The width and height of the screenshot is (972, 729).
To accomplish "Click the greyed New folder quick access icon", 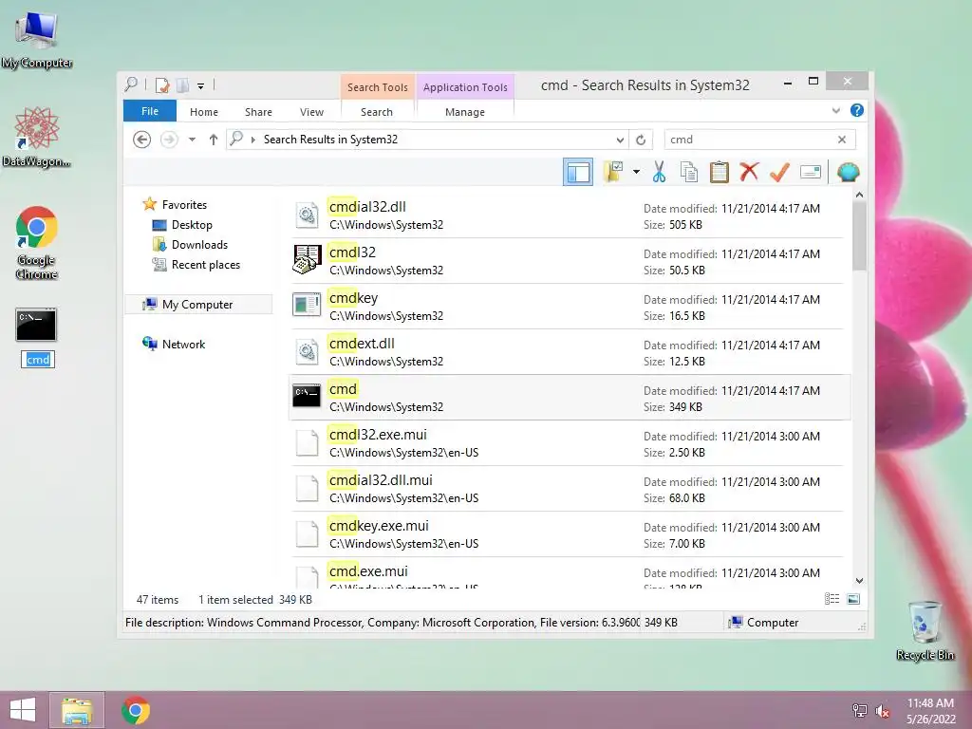I will [x=182, y=84].
